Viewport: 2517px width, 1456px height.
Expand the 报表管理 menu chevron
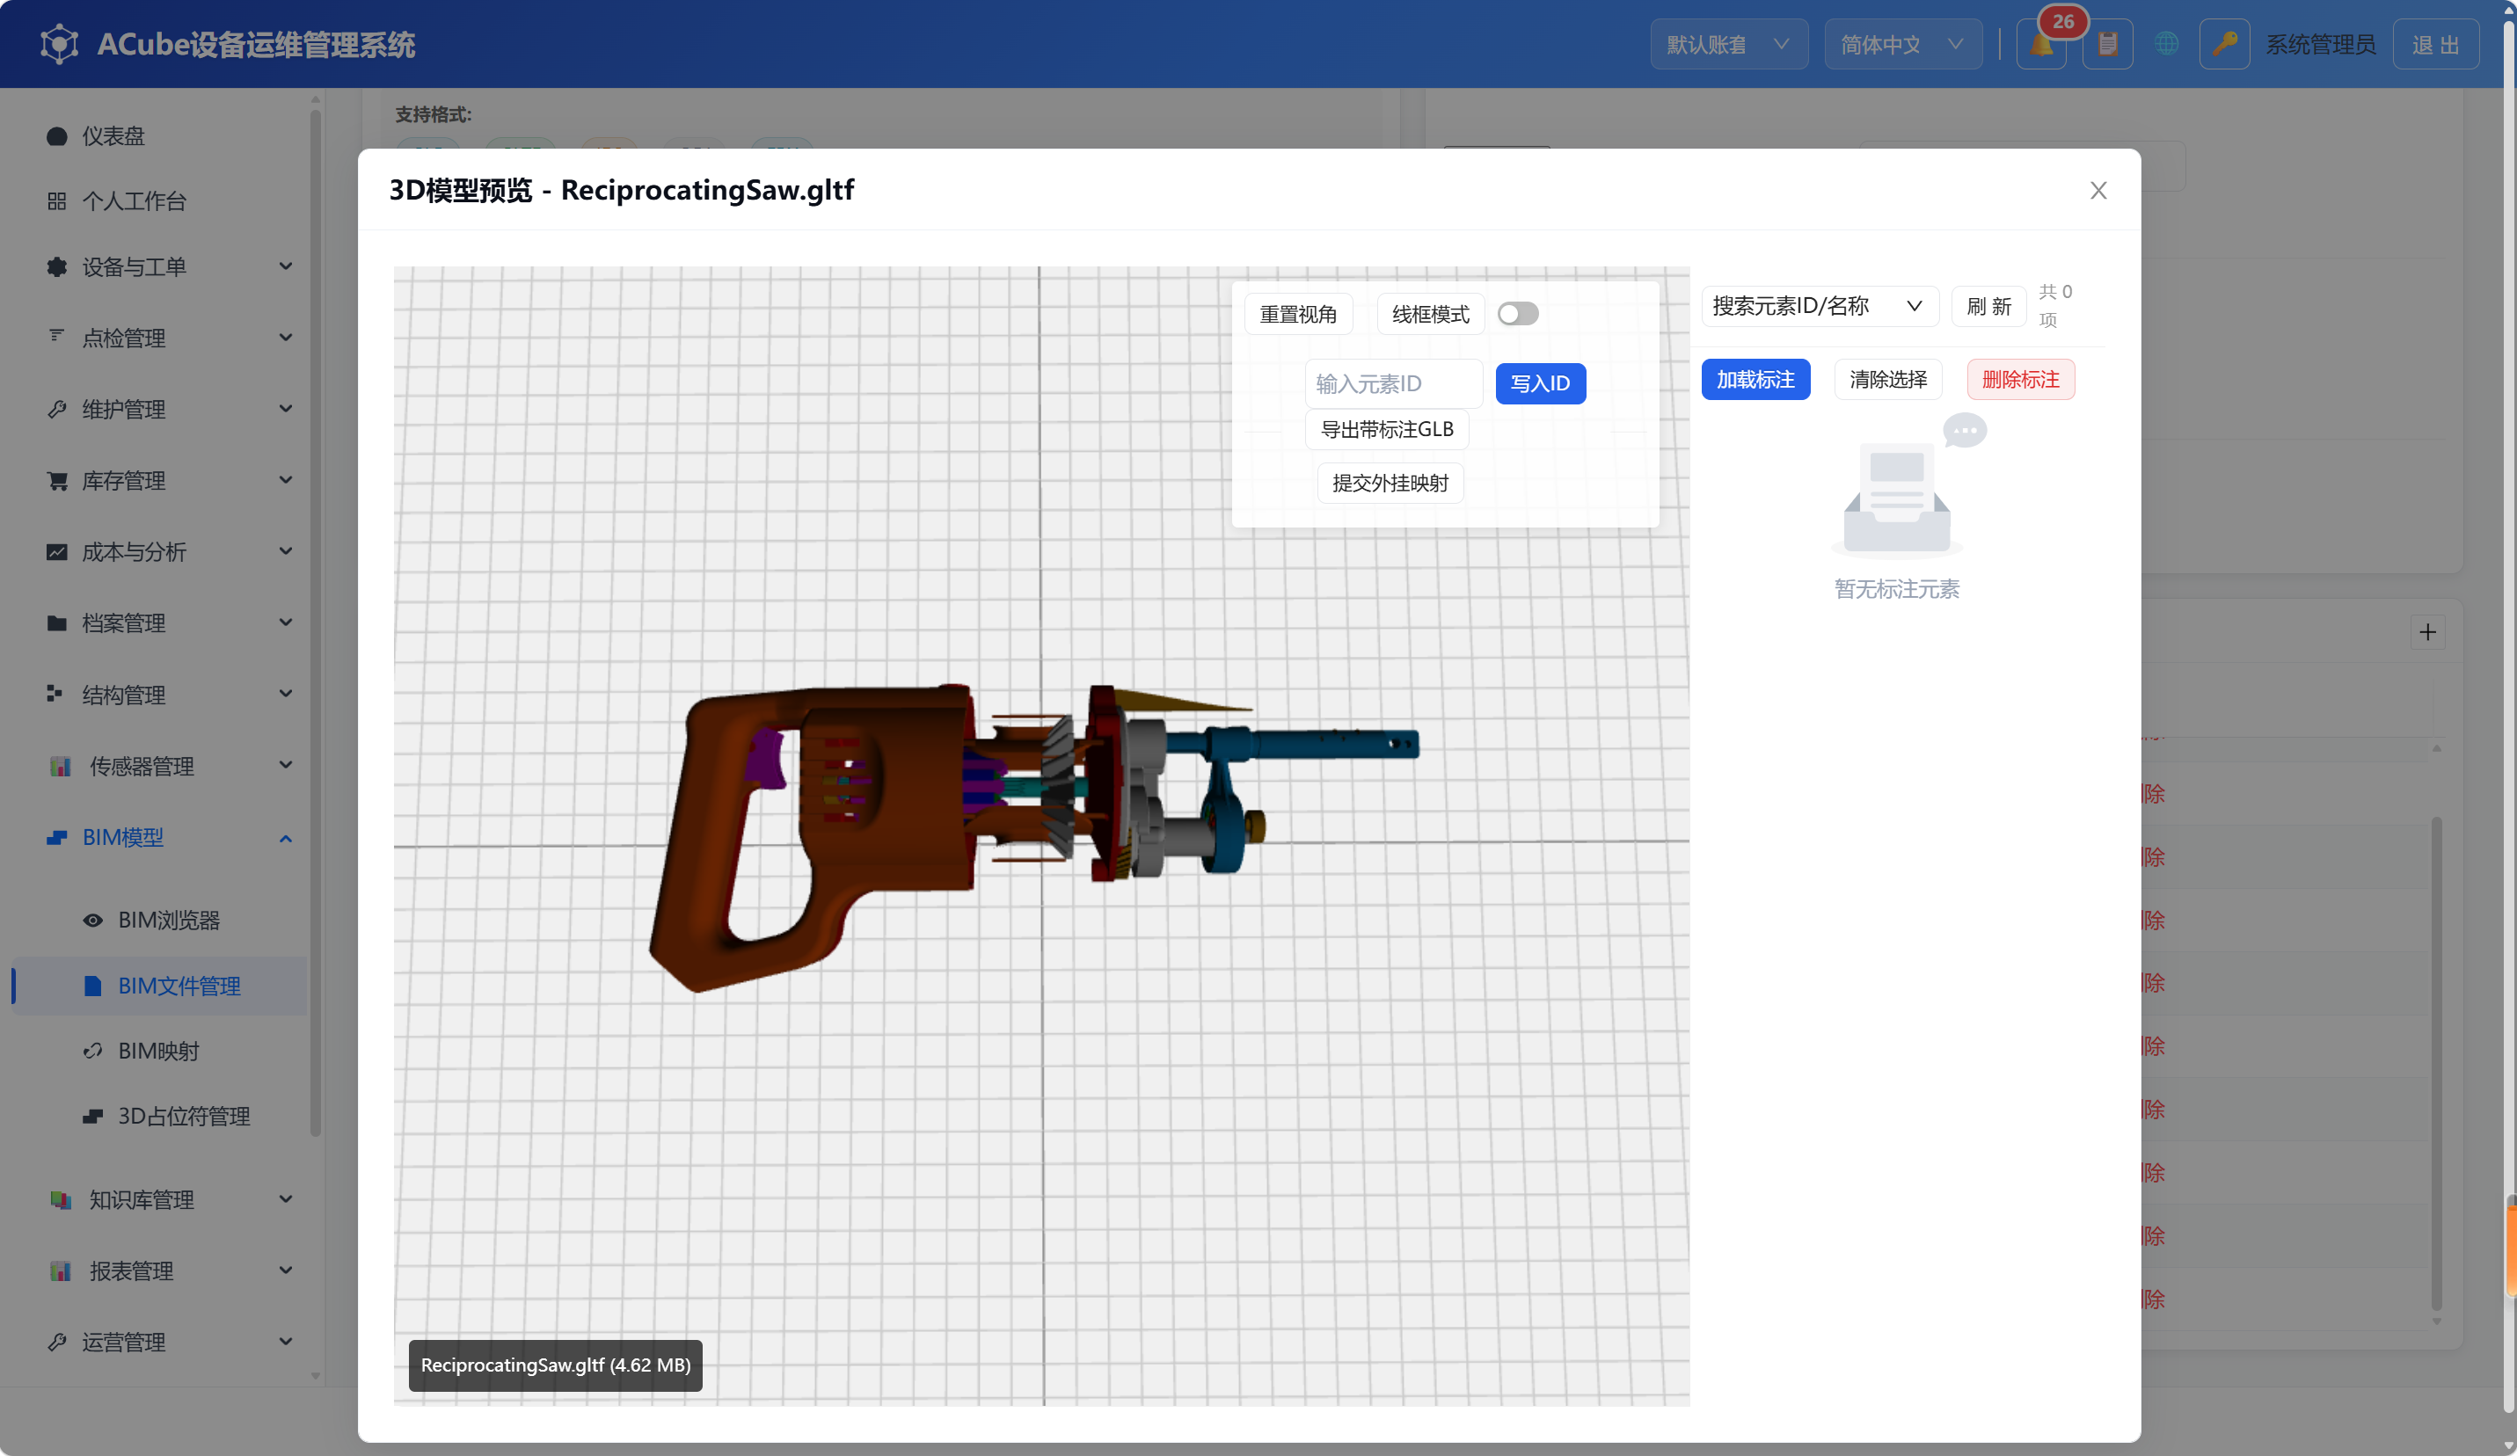(x=286, y=1270)
